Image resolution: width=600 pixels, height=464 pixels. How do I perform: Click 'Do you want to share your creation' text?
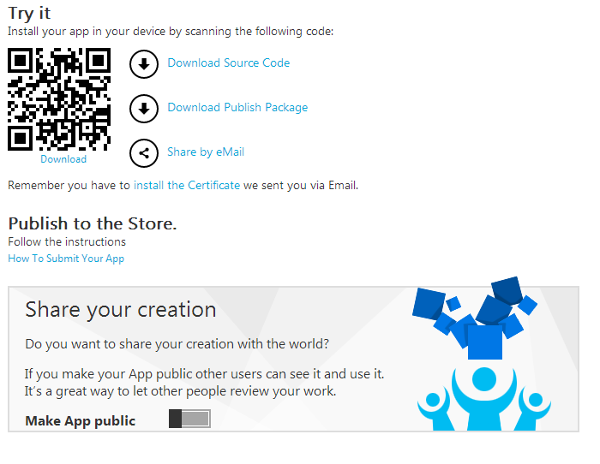tap(177, 344)
